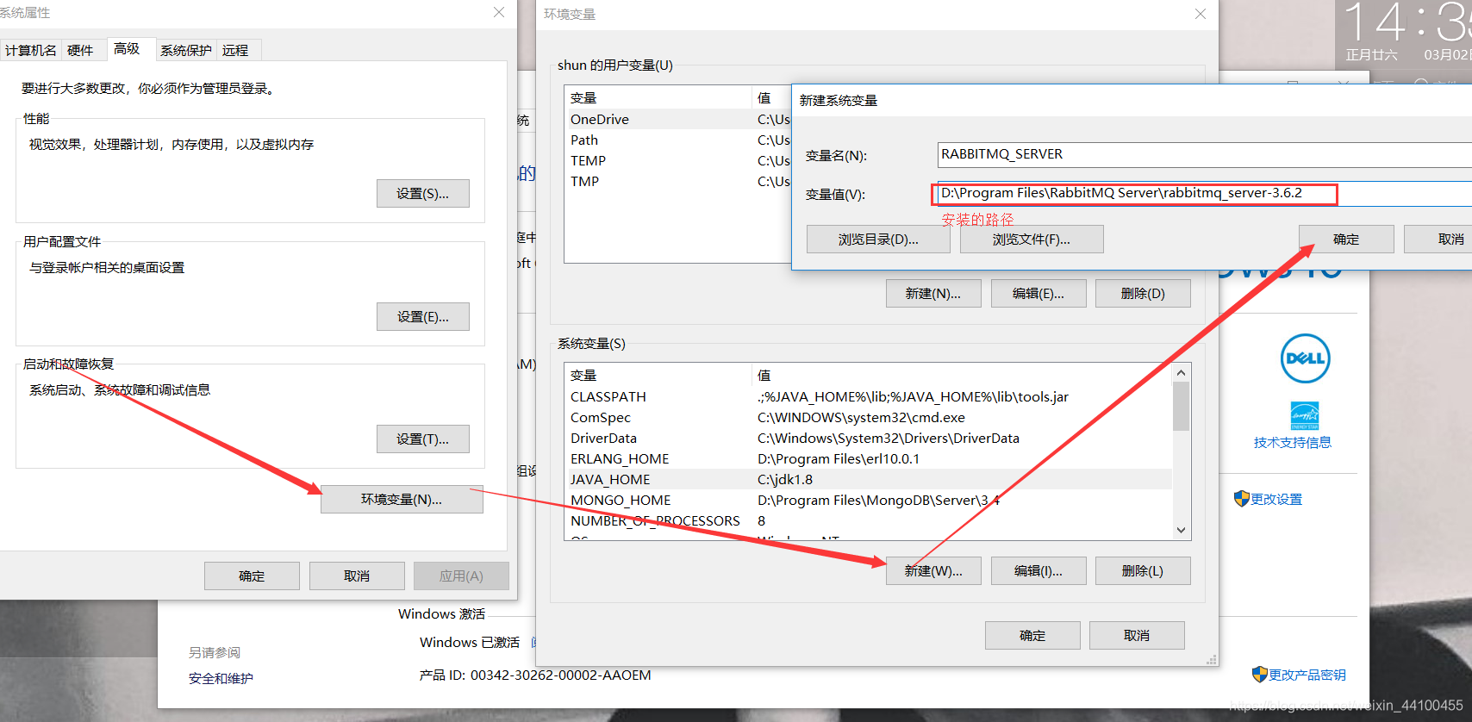Image resolution: width=1472 pixels, height=722 pixels.
Task: Click the system variables scrollbar down arrow
Action: [x=1182, y=530]
